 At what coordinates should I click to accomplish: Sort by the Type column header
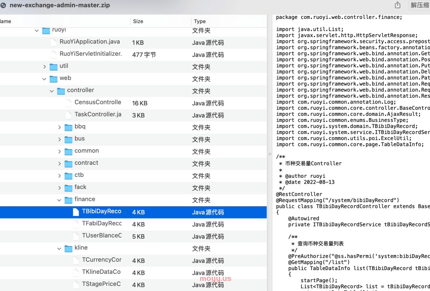(x=200, y=21)
